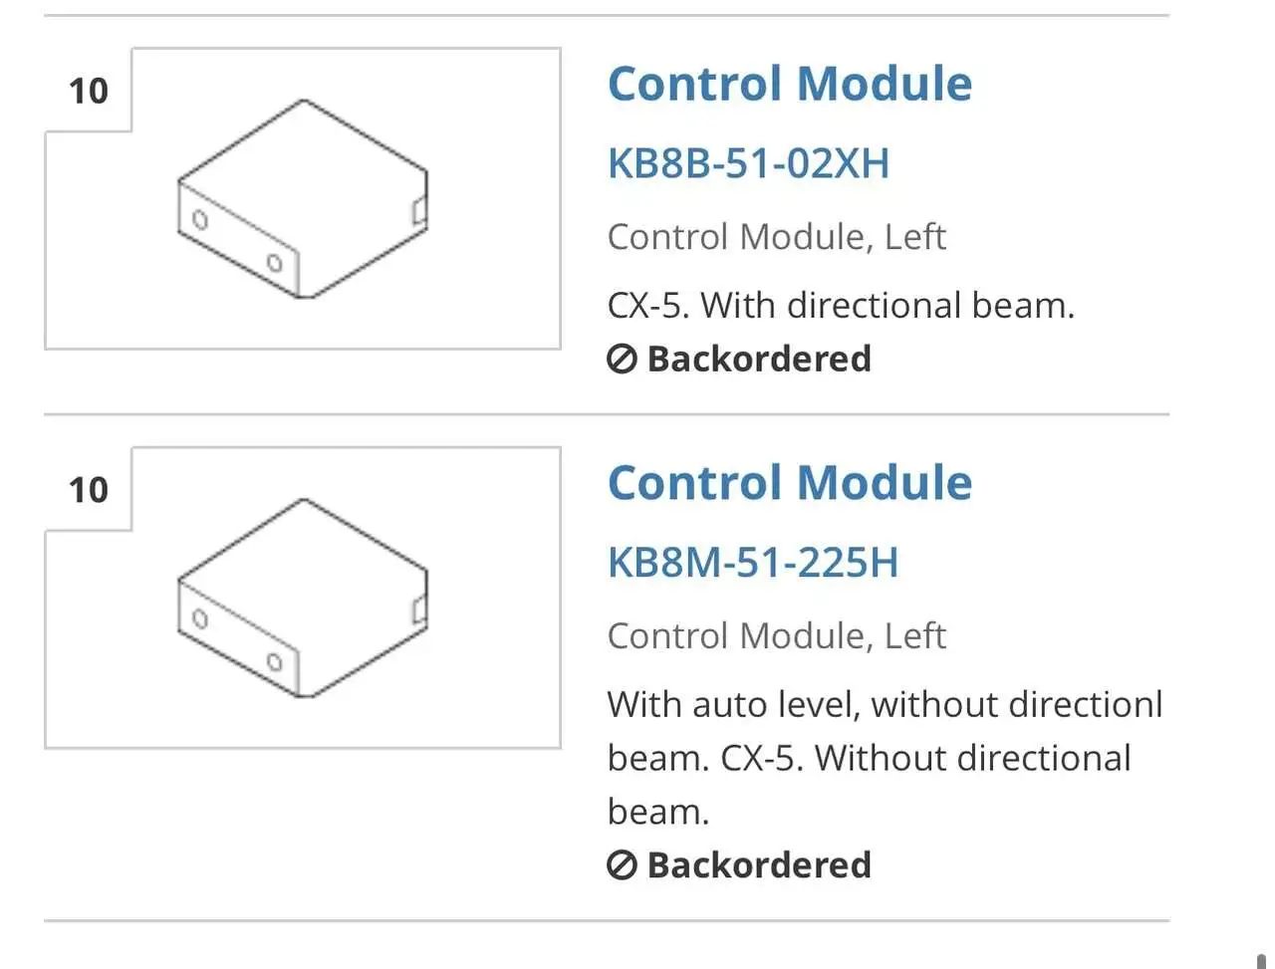Viewport: 1275px width, 969px height.
Task: Select "Control Module, Left" subtitle under KB8B-51-02XH
Action: click(776, 237)
